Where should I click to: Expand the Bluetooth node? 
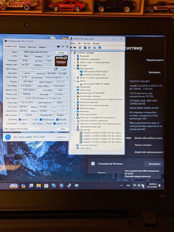tap(75, 56)
